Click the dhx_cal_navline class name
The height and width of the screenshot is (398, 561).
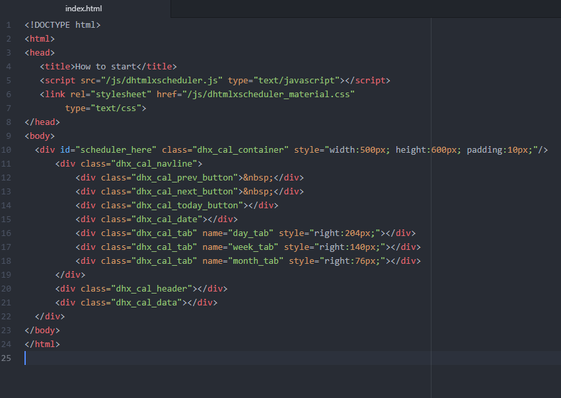(154, 163)
